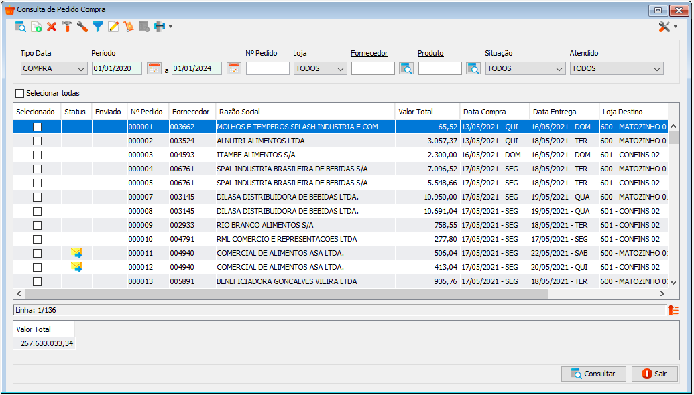Check the box for order 000003

(37, 155)
